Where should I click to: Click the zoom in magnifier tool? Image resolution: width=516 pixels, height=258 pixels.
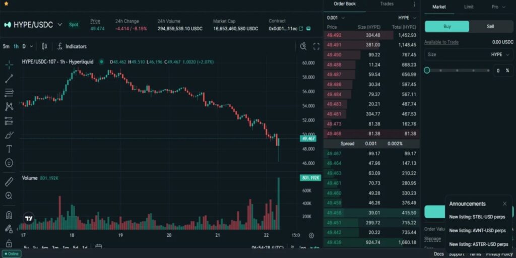click(x=9, y=196)
